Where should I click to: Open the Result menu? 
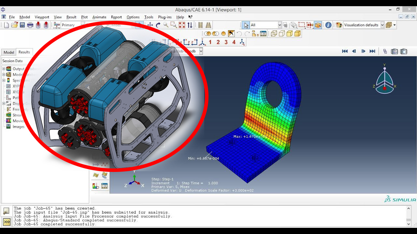[x=71, y=17]
